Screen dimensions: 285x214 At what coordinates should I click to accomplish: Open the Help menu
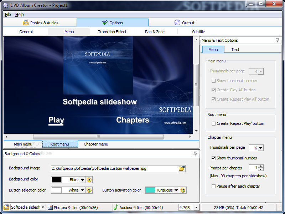[x=20, y=14]
